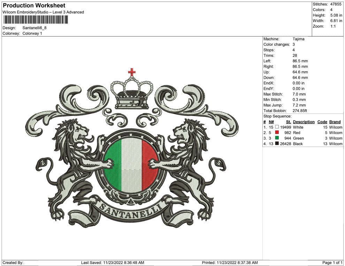Click the White stitch count 19499
345x266 pixels.
click(x=285, y=127)
